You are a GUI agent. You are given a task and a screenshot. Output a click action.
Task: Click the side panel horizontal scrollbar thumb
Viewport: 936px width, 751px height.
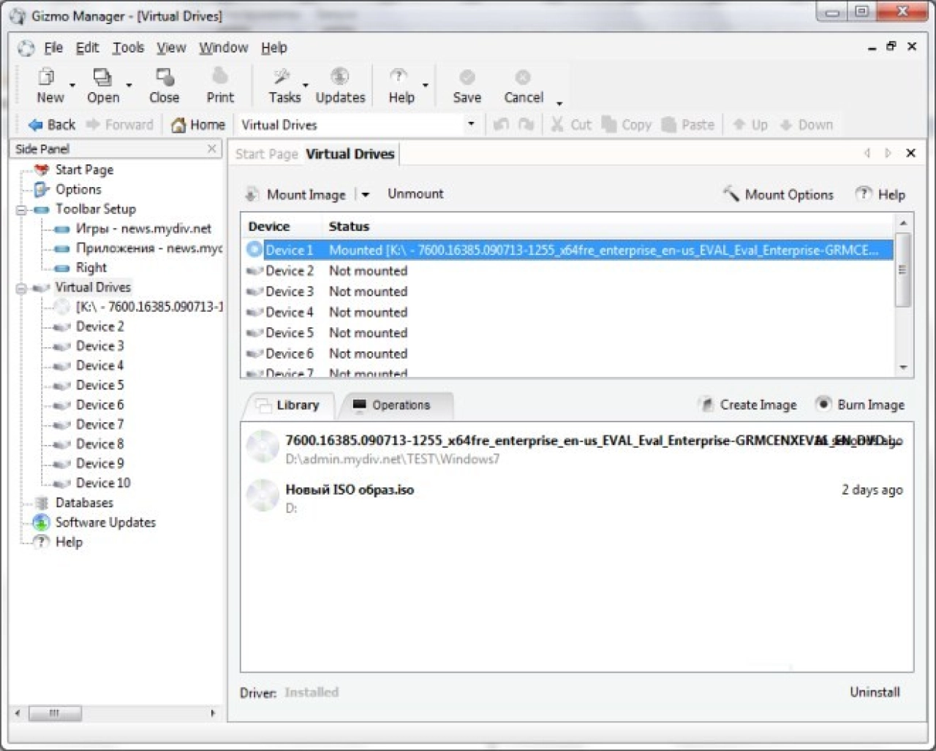[x=53, y=712]
